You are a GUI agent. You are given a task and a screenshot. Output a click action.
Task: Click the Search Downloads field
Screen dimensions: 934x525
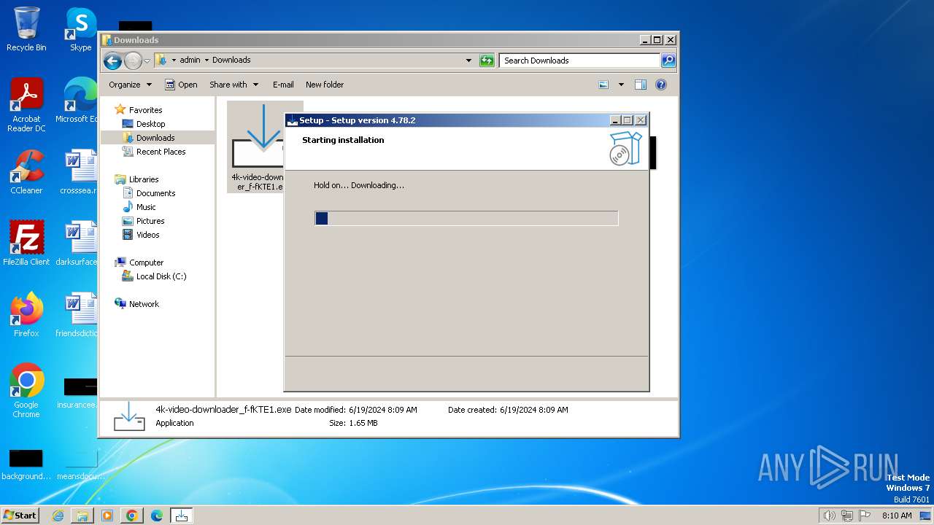[580, 61]
